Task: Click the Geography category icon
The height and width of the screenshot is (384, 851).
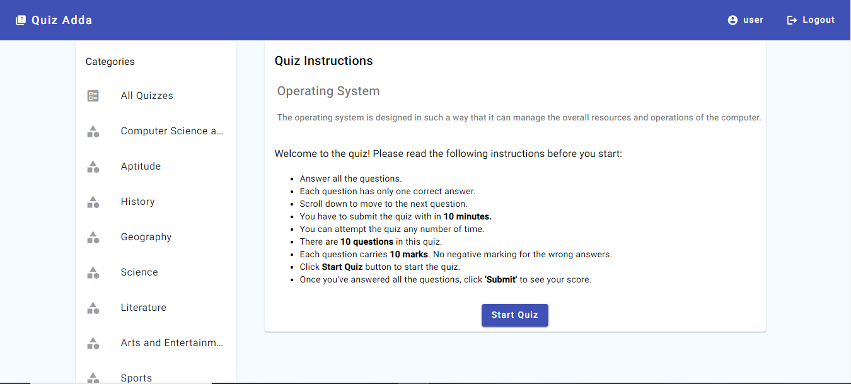Action: (93, 237)
